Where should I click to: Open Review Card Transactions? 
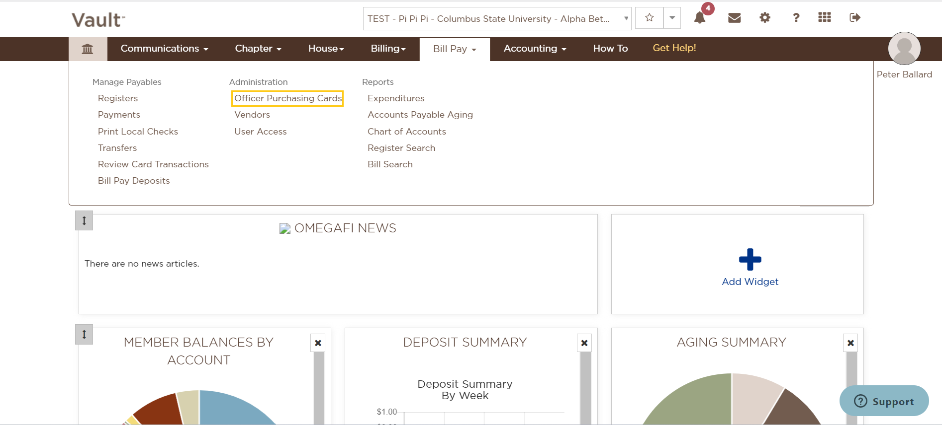153,164
